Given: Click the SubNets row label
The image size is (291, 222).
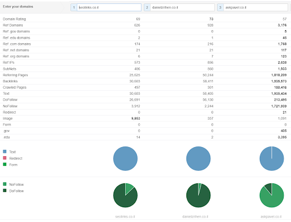Looking at the screenshot, I should pyautogui.click(x=10, y=69).
